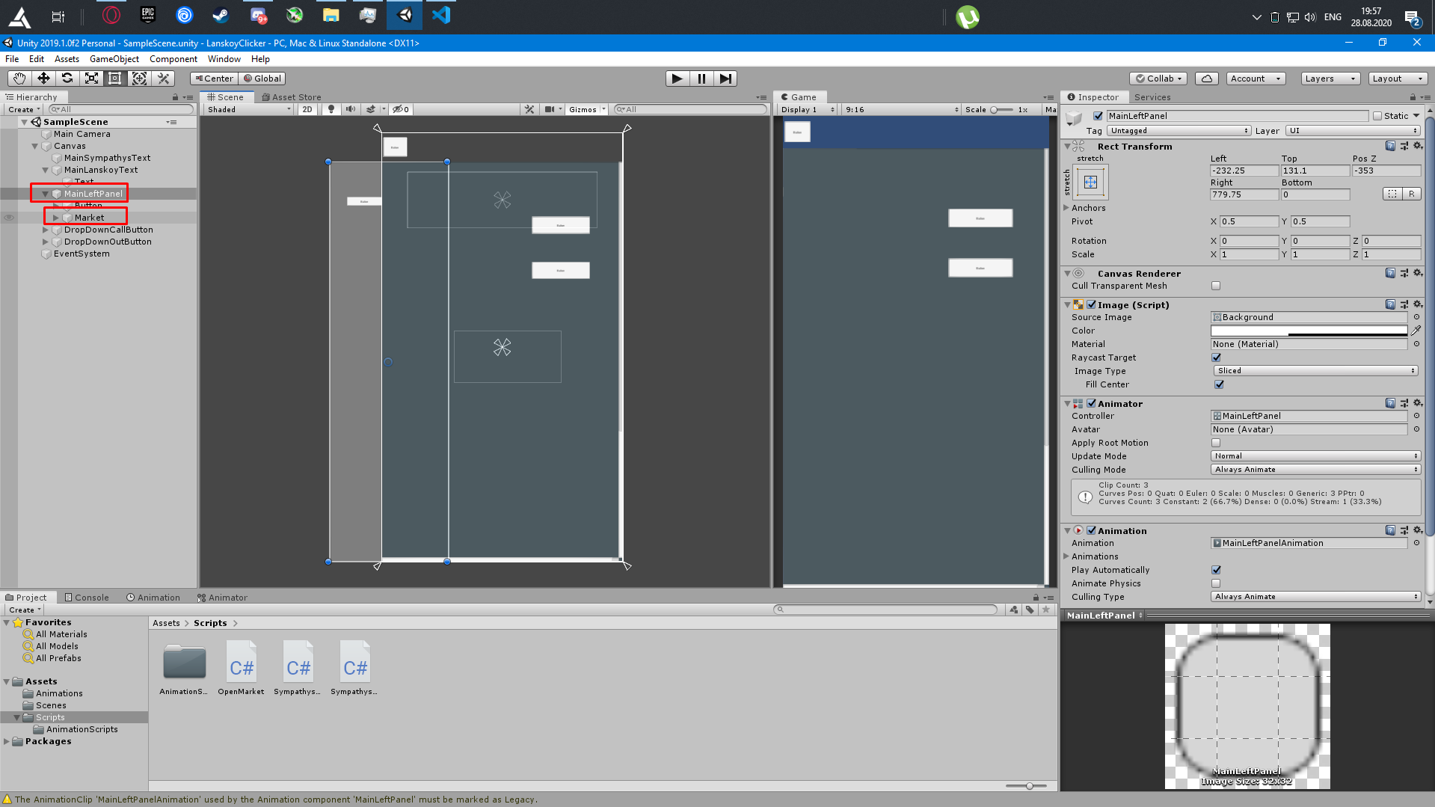Open Animator component gear menu
Image resolution: width=1435 pixels, height=807 pixels.
[1417, 403]
